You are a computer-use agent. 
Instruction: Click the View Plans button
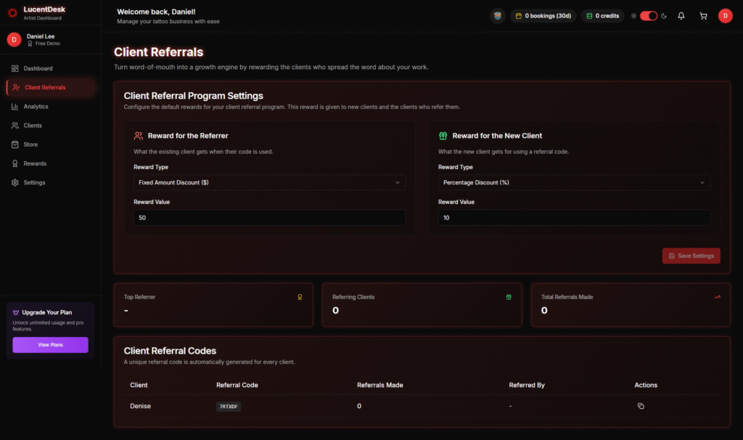50,345
